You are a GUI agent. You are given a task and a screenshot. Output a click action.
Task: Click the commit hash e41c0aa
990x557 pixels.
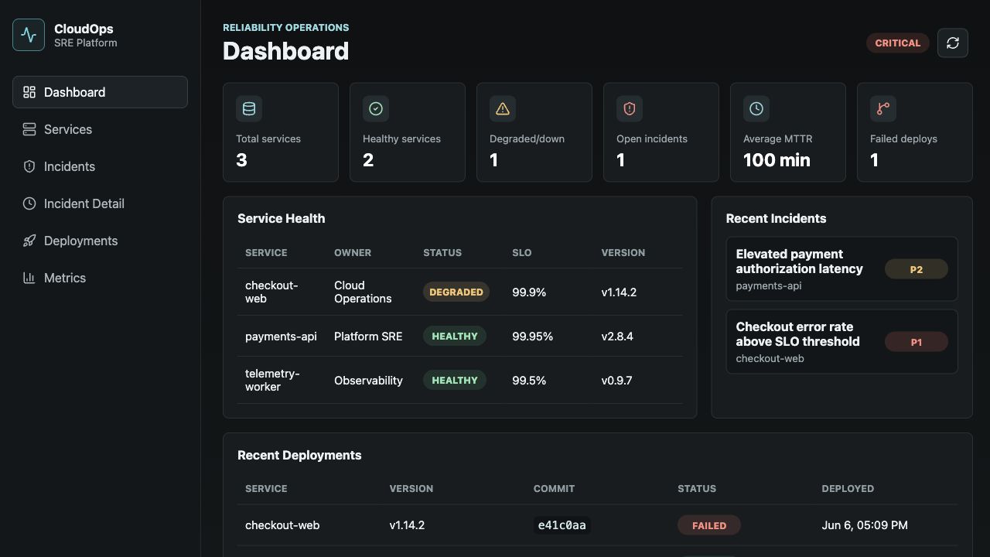coord(562,525)
